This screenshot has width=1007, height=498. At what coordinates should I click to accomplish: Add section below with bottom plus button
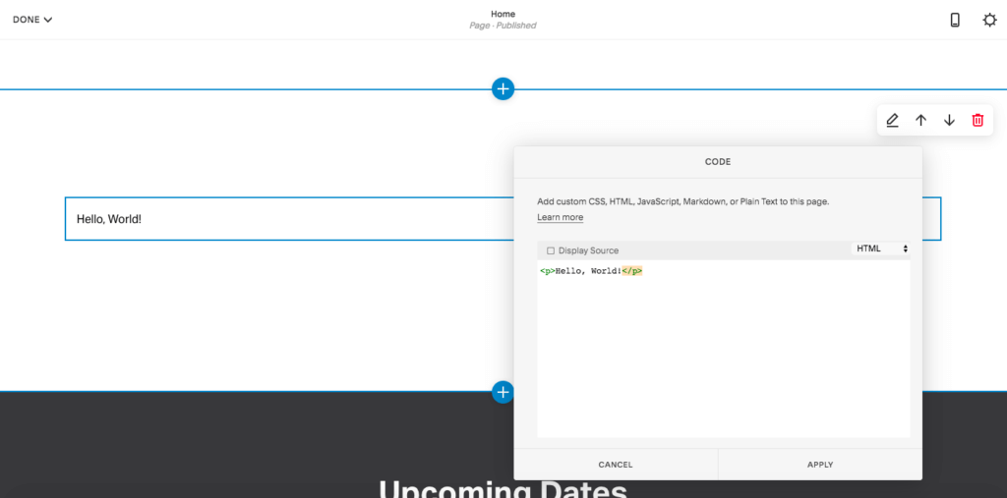point(503,392)
